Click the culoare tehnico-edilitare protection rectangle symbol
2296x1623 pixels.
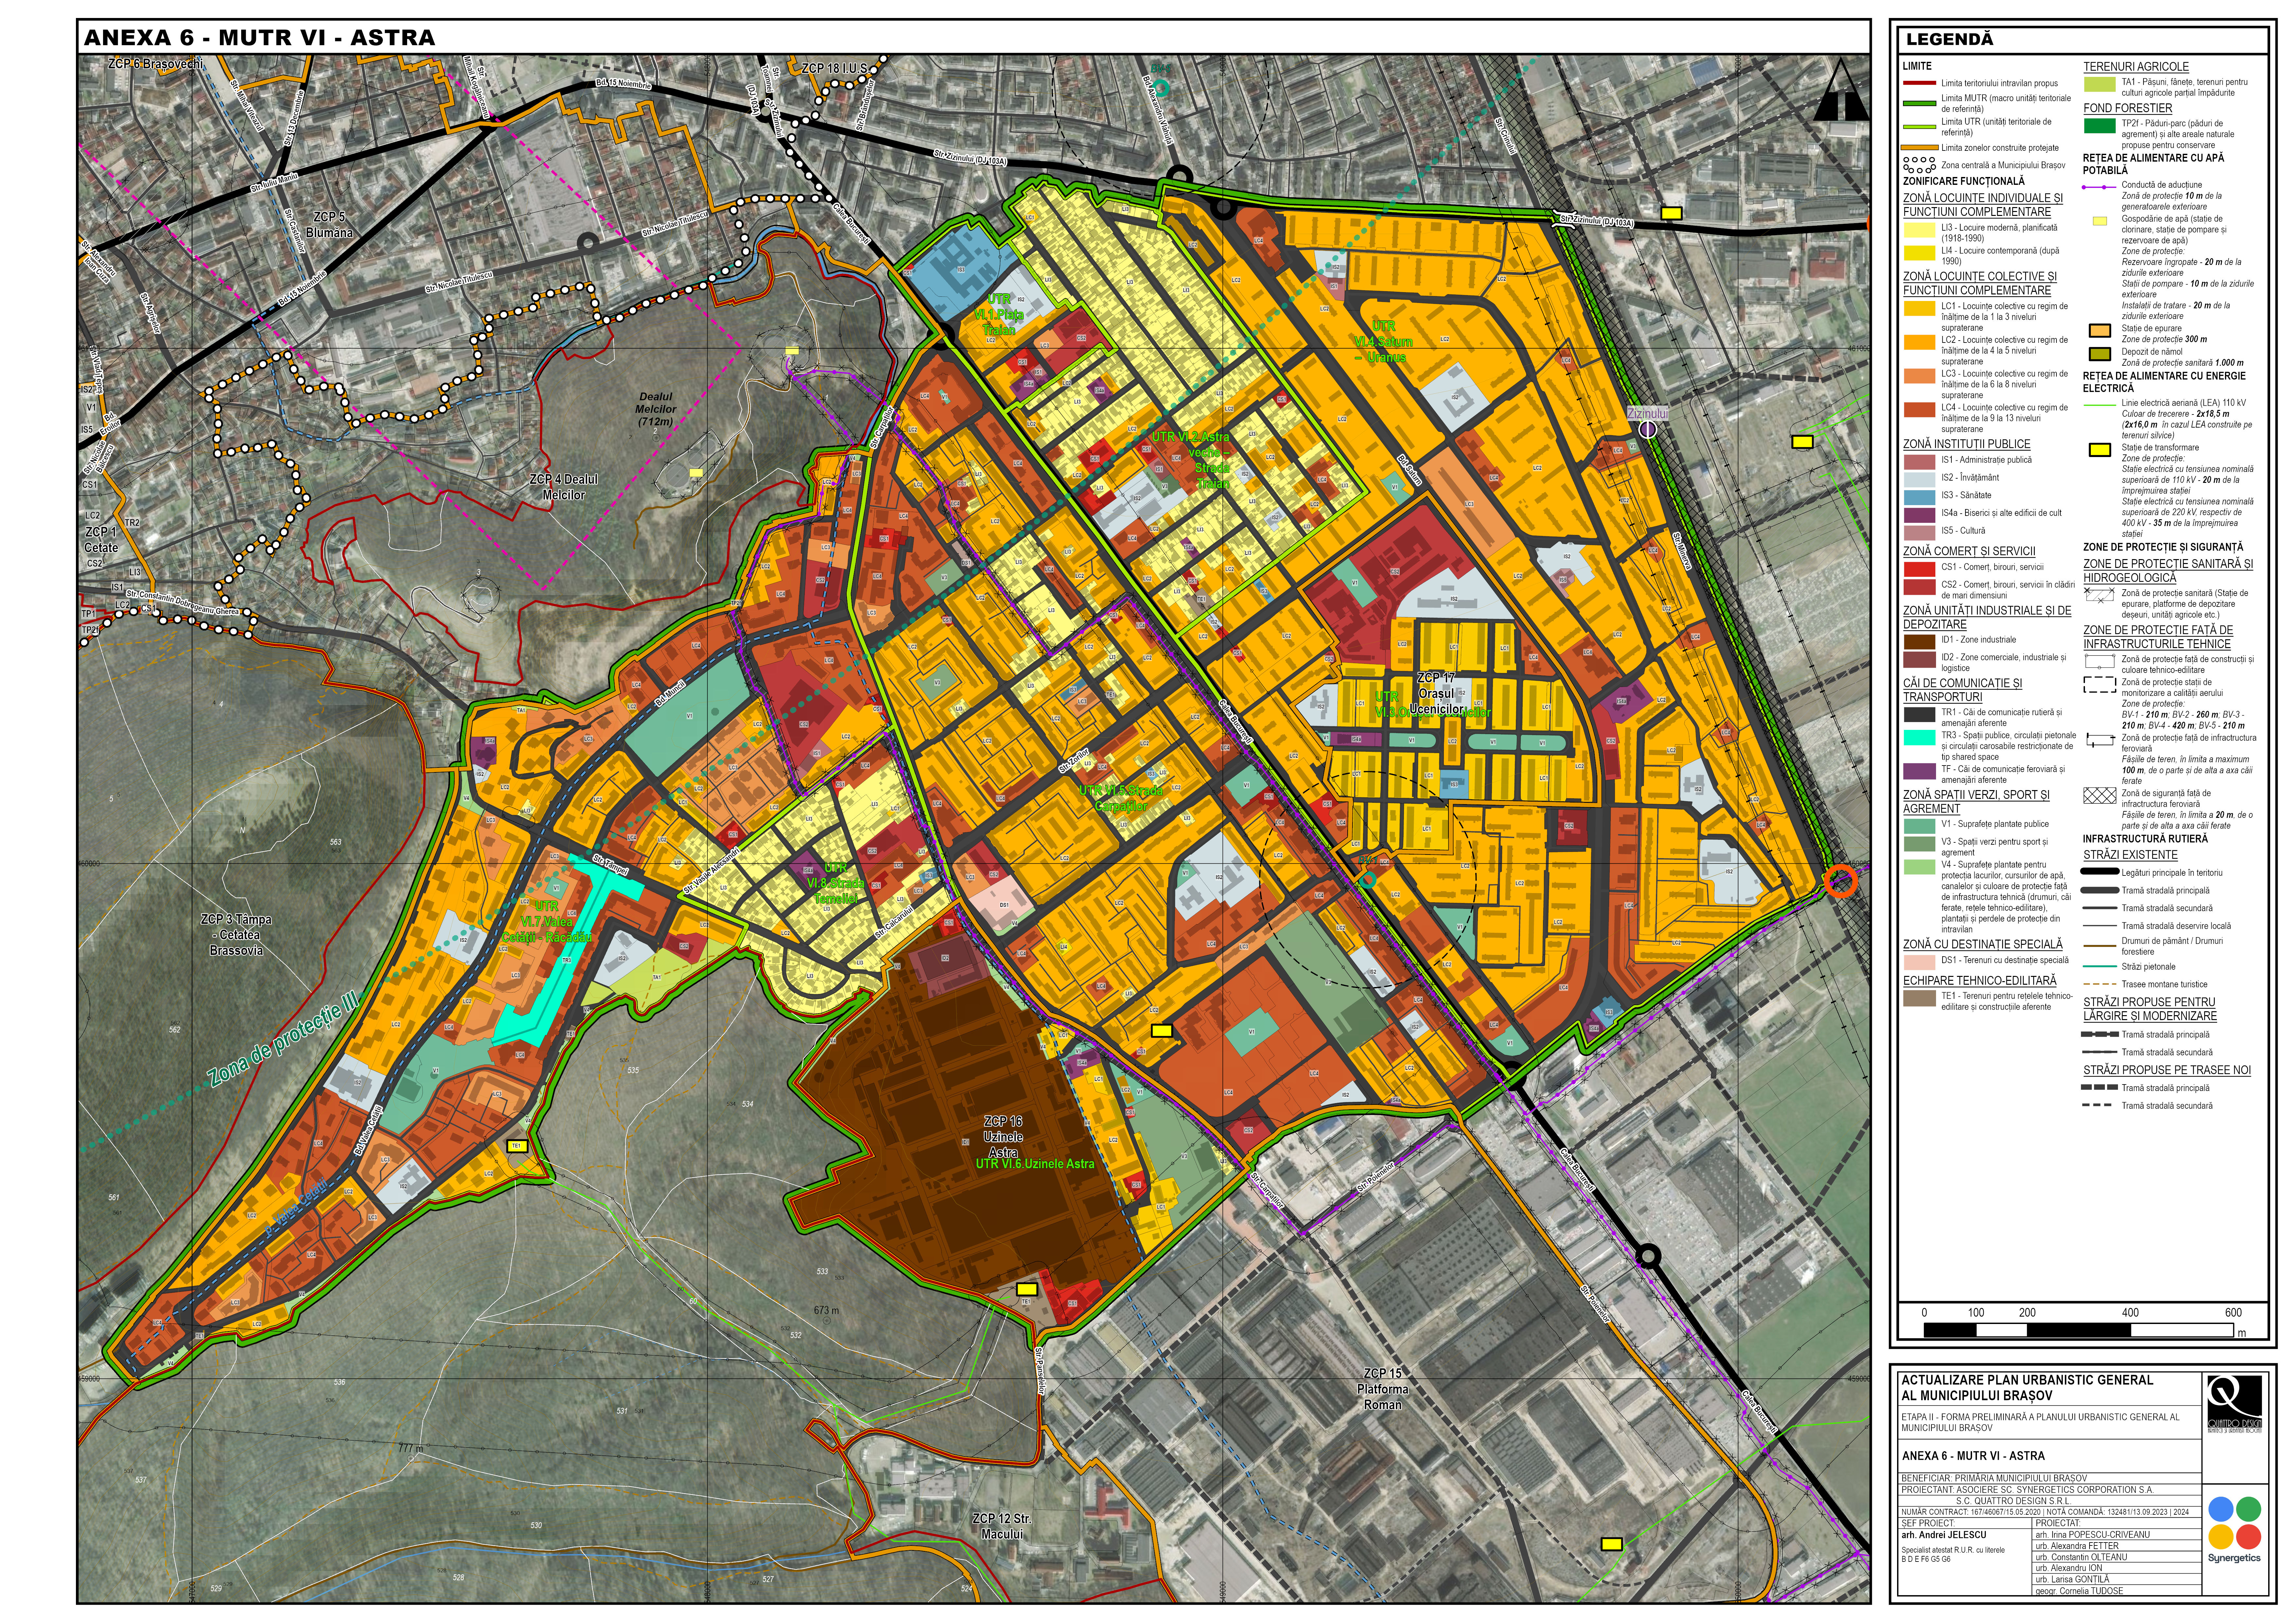[2100, 661]
